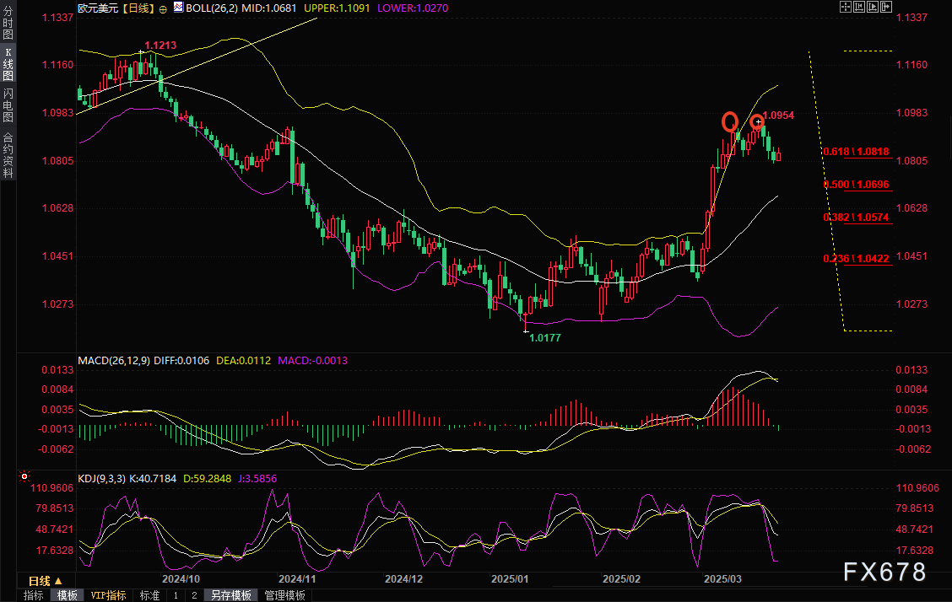Click the 管理模板 button
Image resolution: width=952 pixels, height=602 pixels.
pos(284,595)
